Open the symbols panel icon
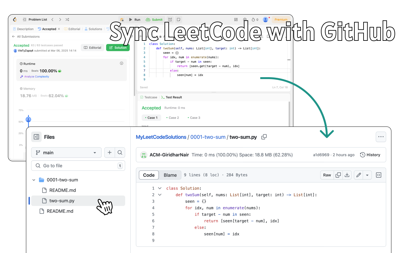The image size is (405, 253). tap(378, 175)
